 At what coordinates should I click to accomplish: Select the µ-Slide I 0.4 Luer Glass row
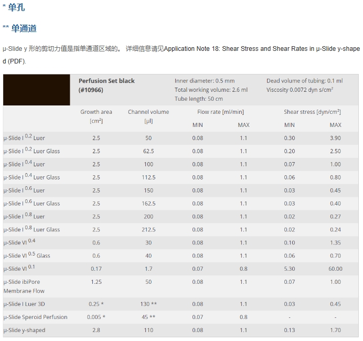[181, 177]
